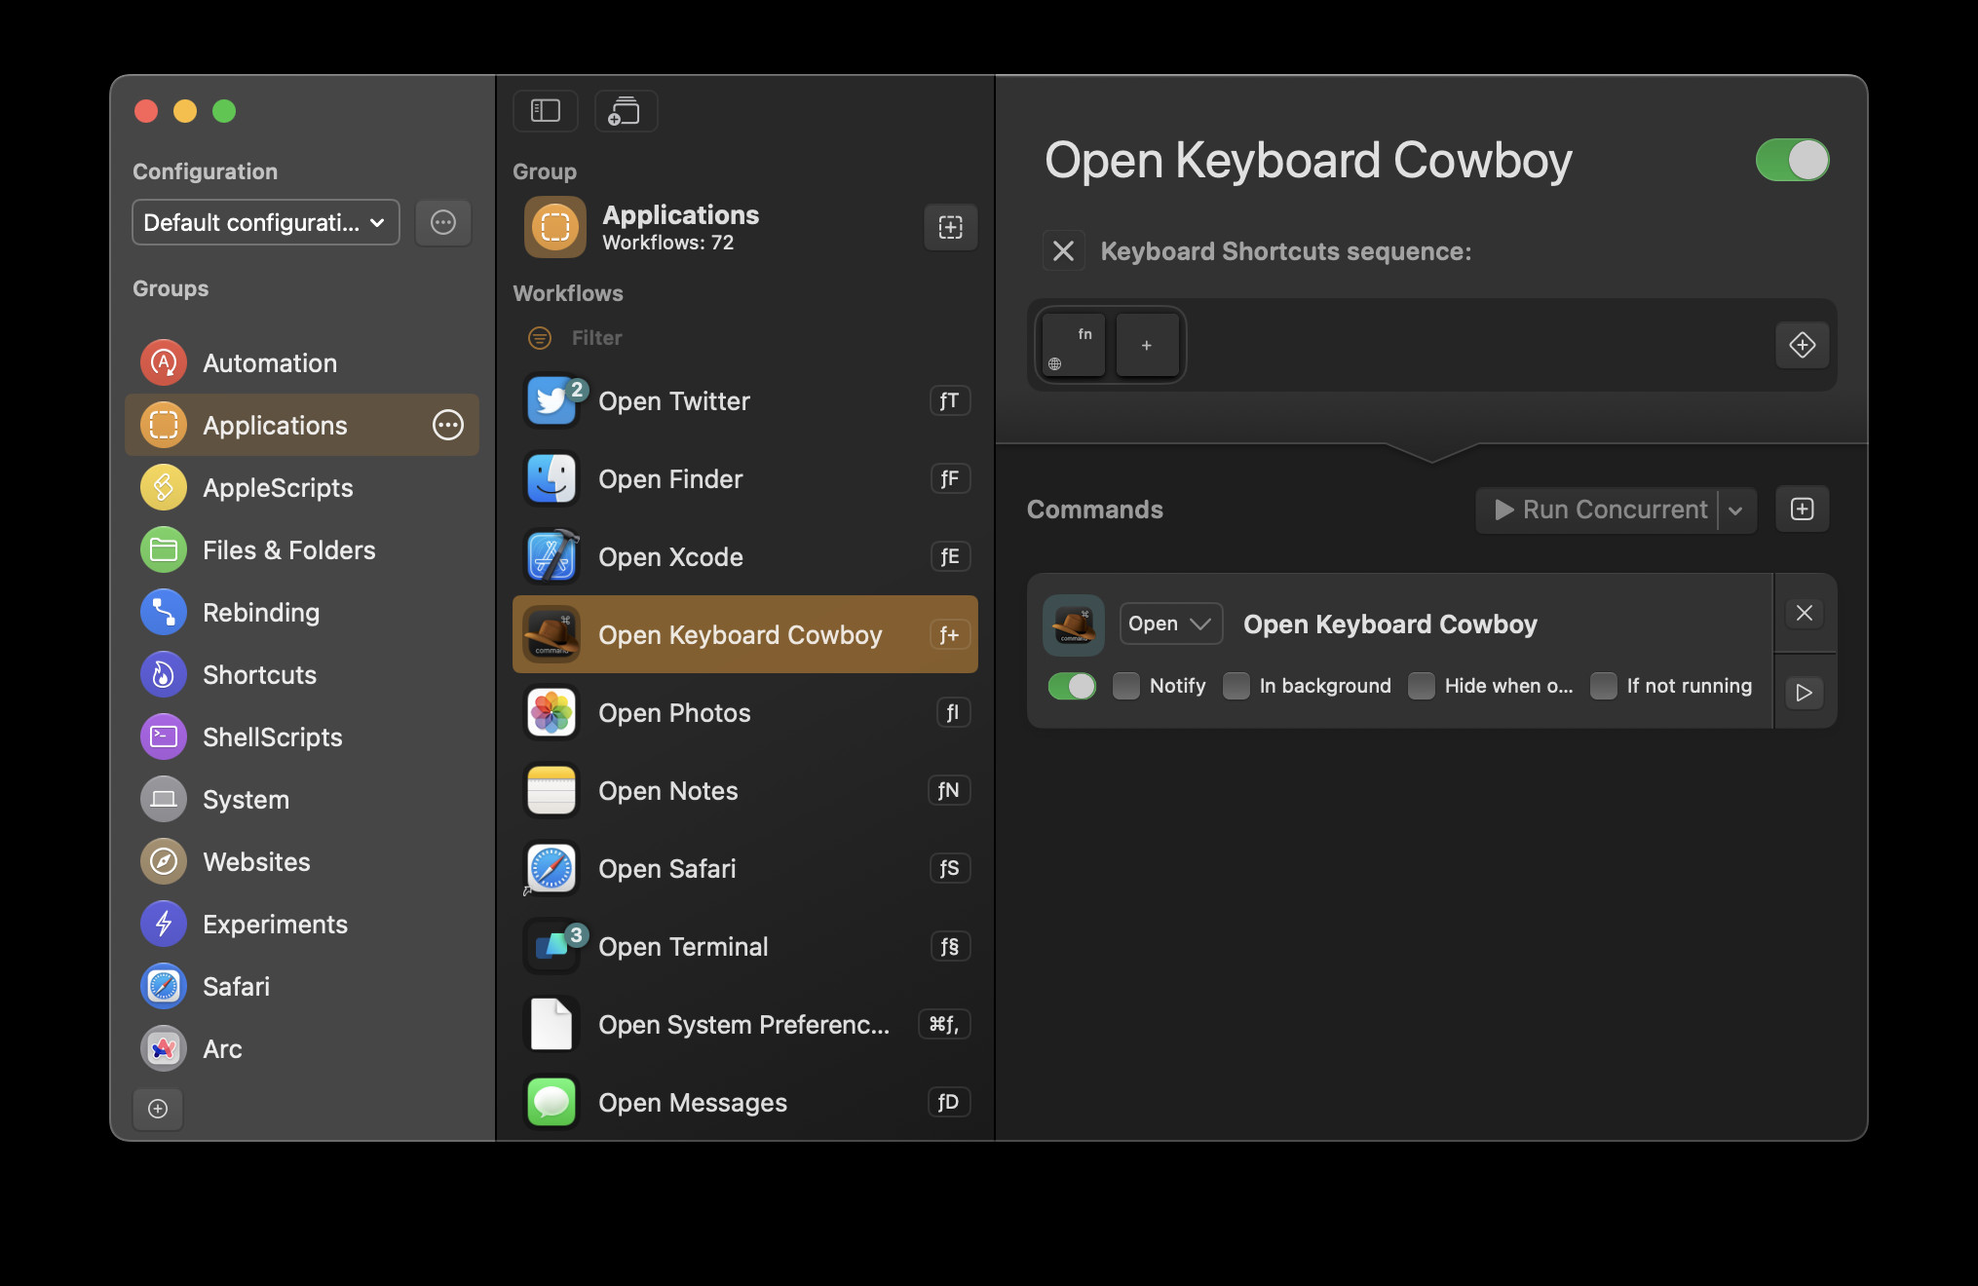The image size is (1978, 1286).
Task: Select the Automation group
Action: coord(302,363)
